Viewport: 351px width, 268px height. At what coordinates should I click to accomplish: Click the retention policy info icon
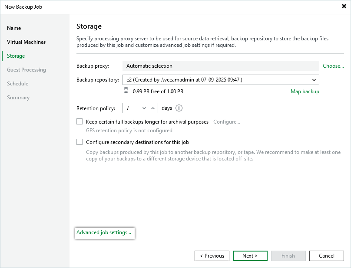tap(179, 108)
